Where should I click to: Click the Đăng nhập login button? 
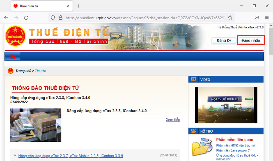[251, 40]
